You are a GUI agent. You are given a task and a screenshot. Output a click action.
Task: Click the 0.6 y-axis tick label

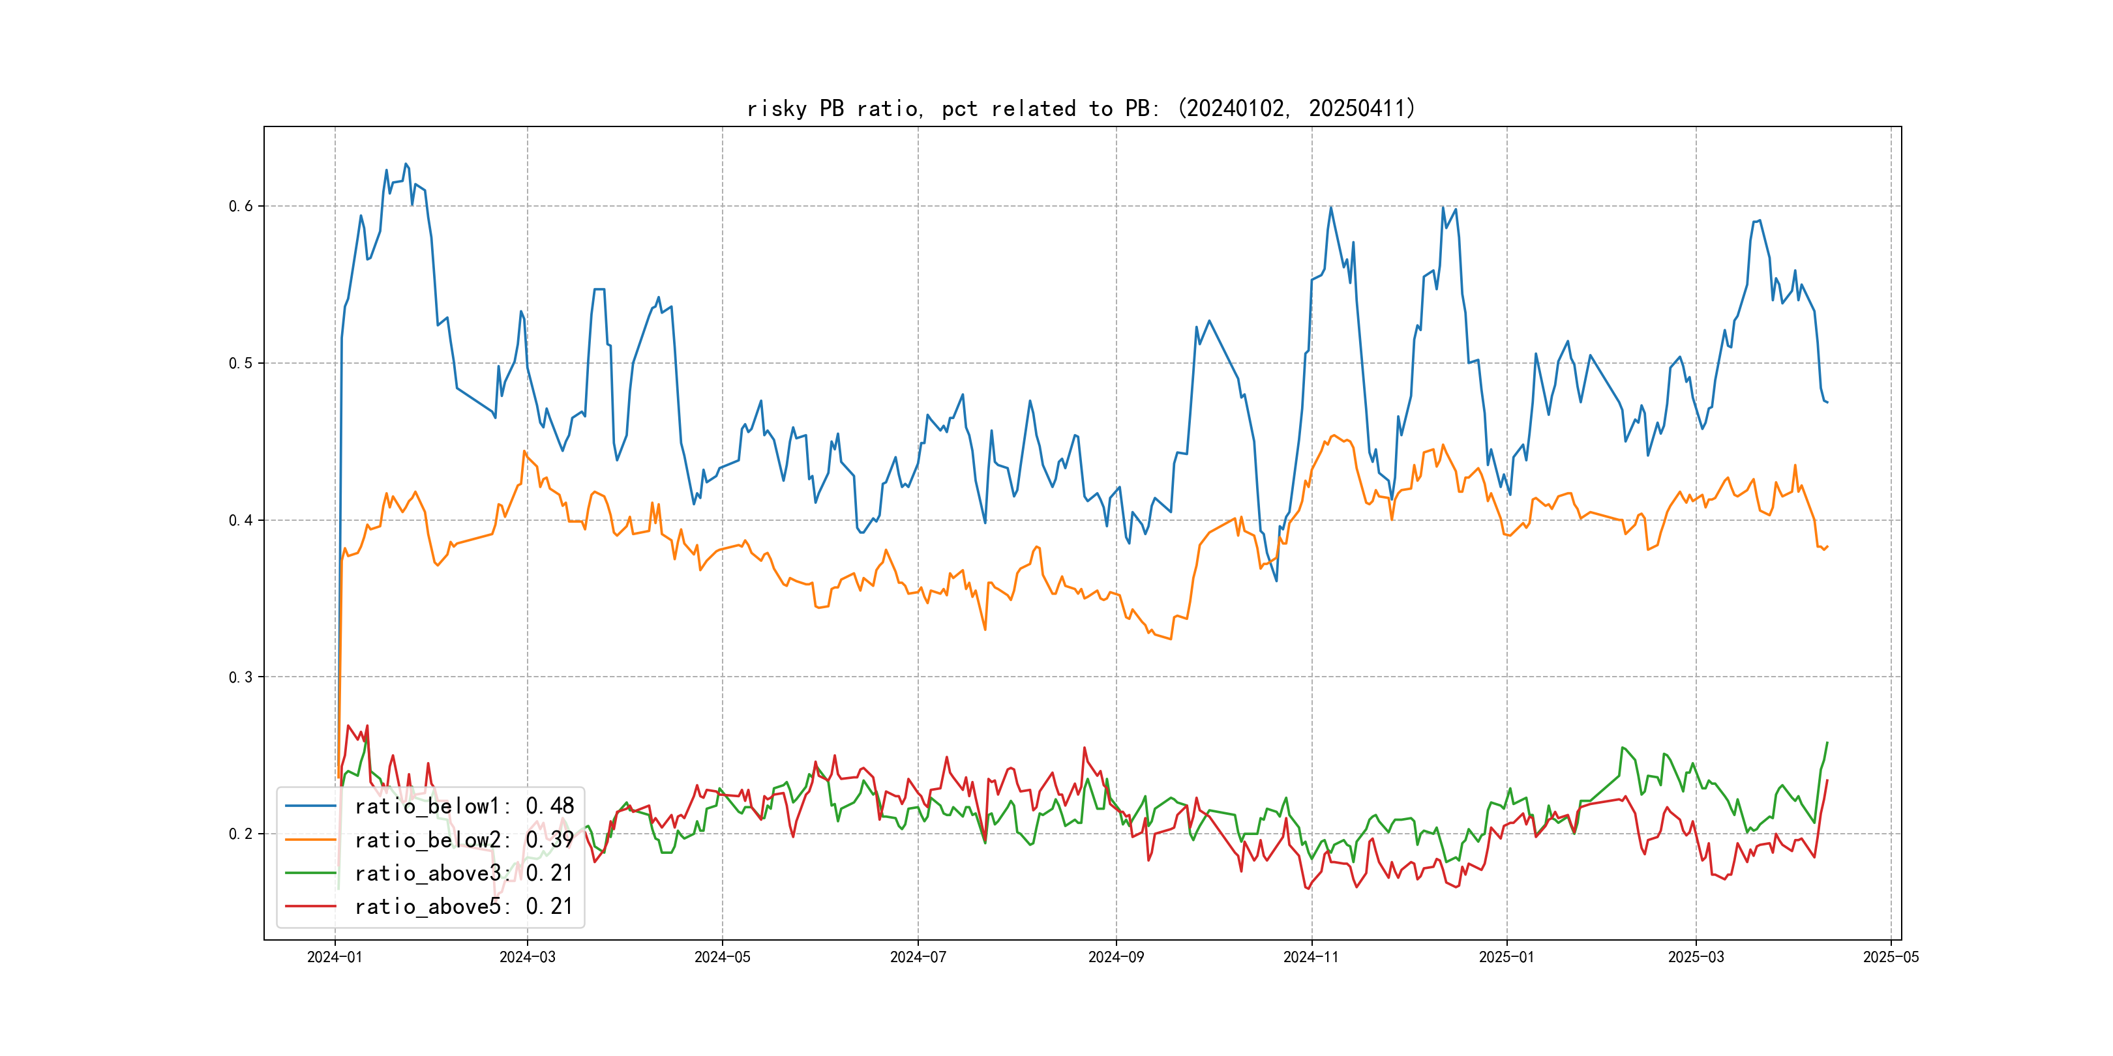click(x=241, y=207)
